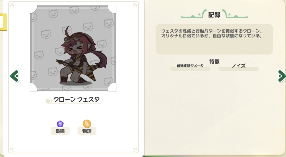Click the leaf decoration beside character name

coord(48,101)
